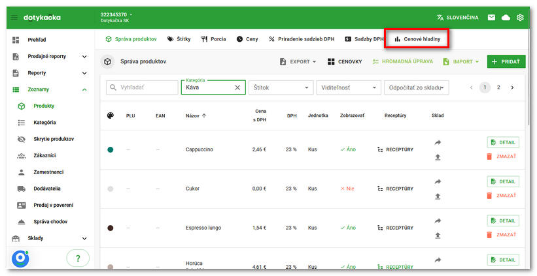Click the upload icon in Cukor row
This screenshot has width=537, height=276.
[x=438, y=196]
